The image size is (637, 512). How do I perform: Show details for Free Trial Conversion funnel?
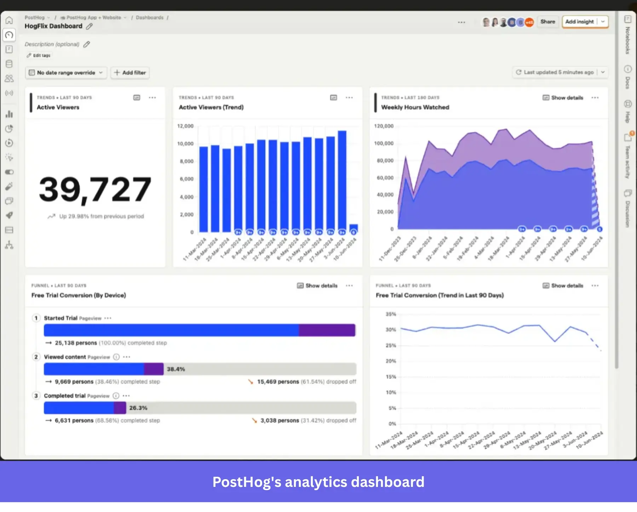[316, 285]
